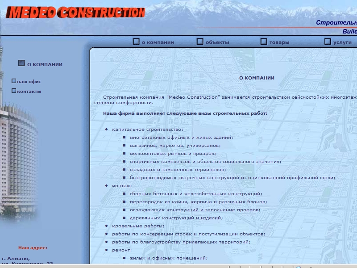357x268 pixels.
Task: Click the page heading "О КОМПАНИИ" in content
Action: (x=257, y=78)
